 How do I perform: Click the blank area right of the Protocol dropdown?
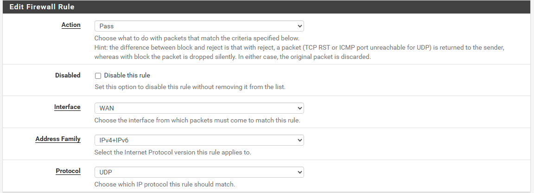point(417,172)
